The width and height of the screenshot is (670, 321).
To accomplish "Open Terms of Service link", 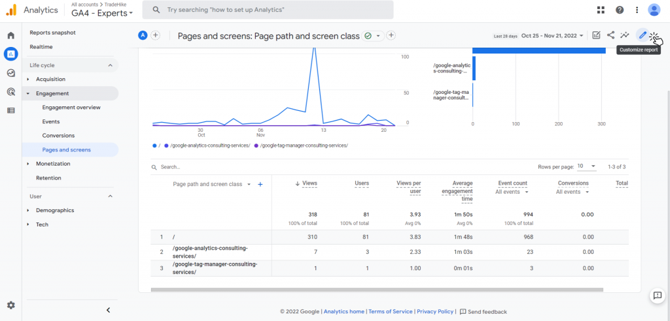I will (391, 312).
